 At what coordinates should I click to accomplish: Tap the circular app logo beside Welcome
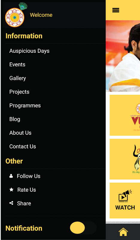point(15,17)
